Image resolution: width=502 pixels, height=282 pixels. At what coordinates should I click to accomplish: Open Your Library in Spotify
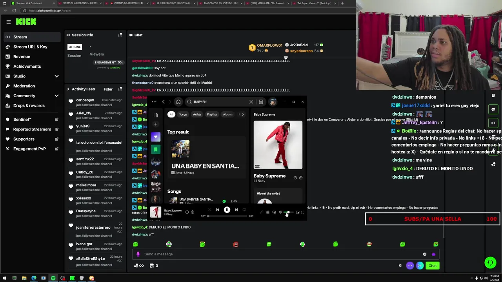pos(156,115)
